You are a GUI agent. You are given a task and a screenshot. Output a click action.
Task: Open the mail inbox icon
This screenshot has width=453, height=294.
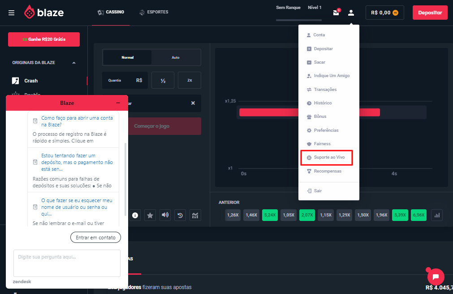(336, 13)
